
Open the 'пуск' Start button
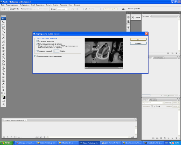pyautogui.click(x=7, y=143)
